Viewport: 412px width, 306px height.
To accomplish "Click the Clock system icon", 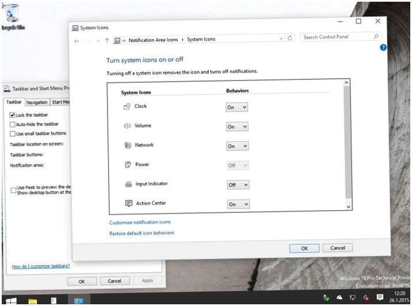I will (x=127, y=106).
